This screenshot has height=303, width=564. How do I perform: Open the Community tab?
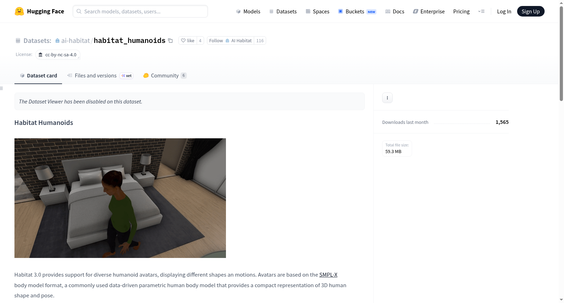(165, 76)
